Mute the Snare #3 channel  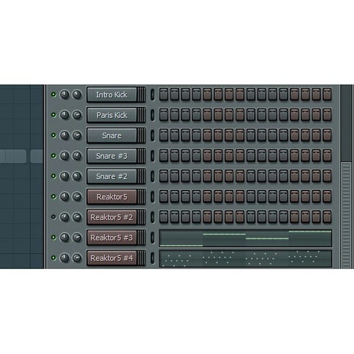[54, 156]
